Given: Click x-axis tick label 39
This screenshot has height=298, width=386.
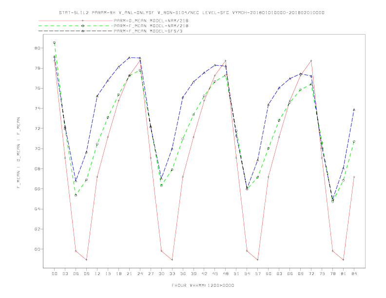Looking at the screenshot, I should (x=193, y=274).
